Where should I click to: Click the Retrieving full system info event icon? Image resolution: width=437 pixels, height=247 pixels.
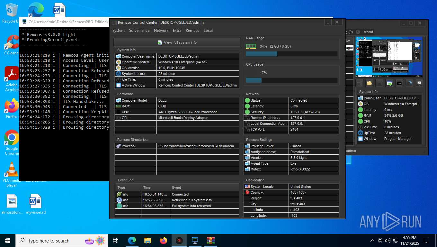coord(119,200)
